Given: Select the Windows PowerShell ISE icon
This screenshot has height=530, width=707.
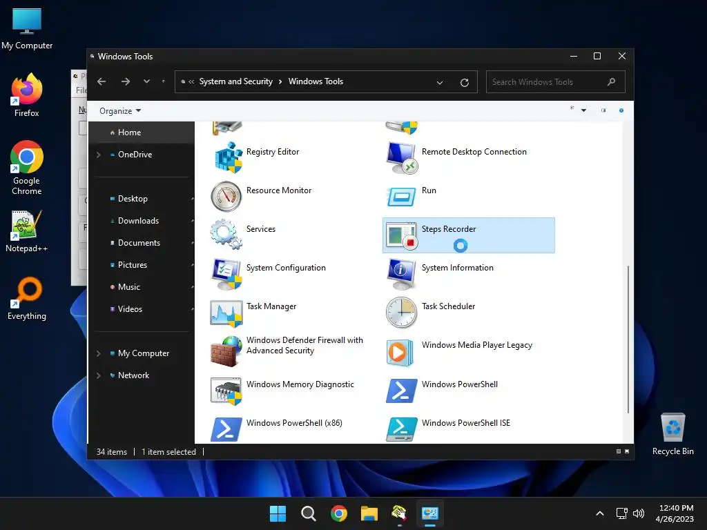Looking at the screenshot, I should 401,429.
